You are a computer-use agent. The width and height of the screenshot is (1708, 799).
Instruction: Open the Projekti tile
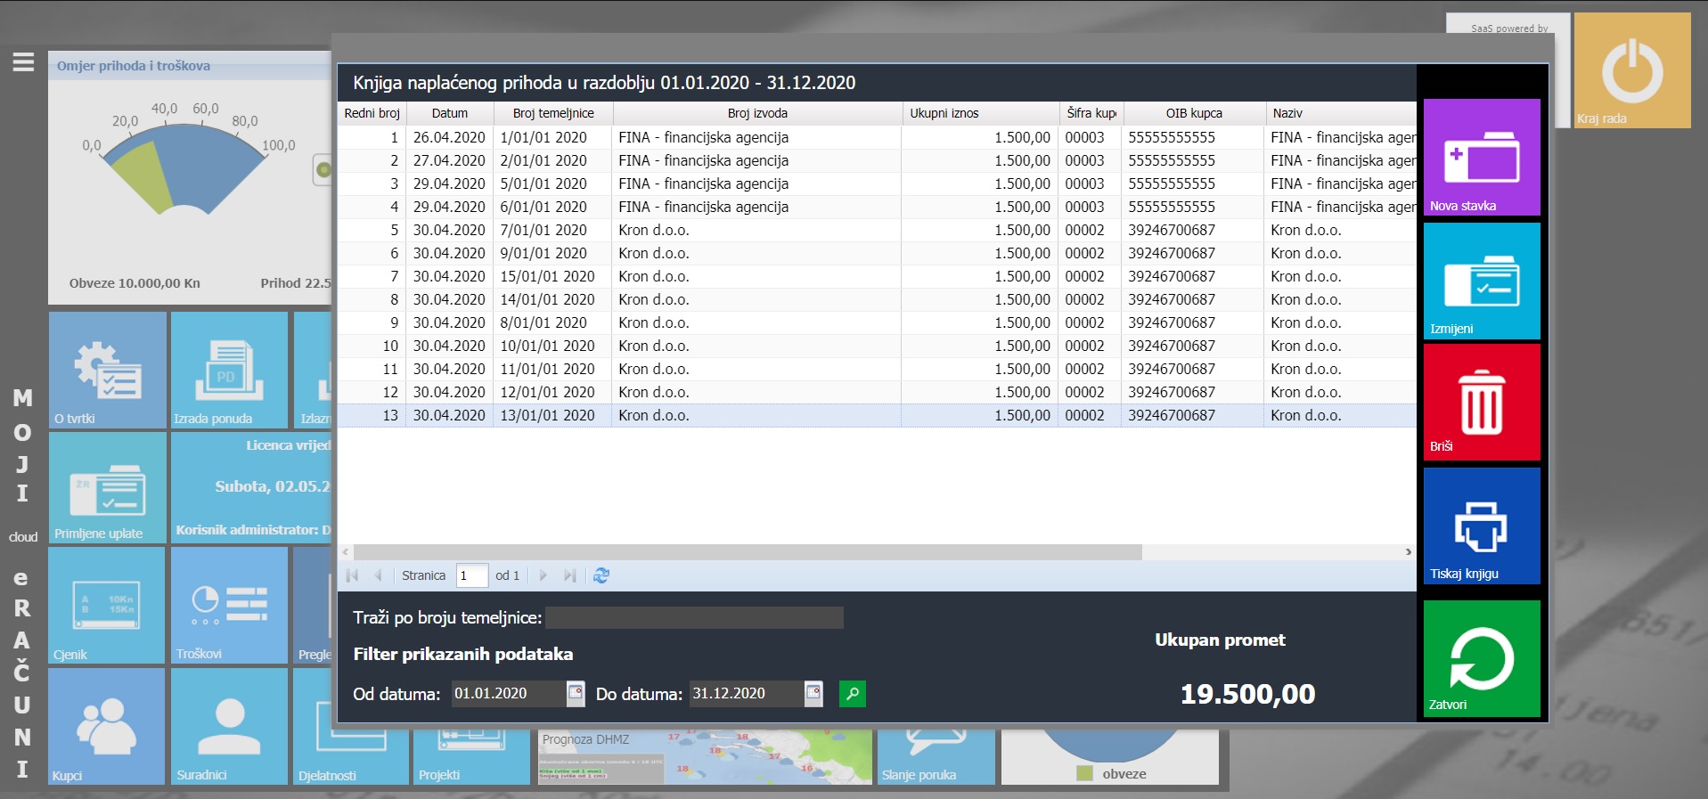[471, 755]
